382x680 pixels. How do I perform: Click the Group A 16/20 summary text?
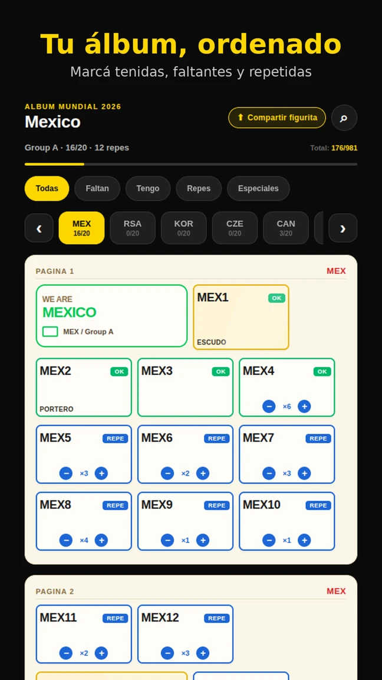pos(77,148)
